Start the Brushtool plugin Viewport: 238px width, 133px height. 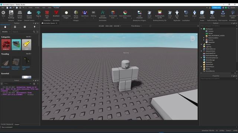[56, 14]
